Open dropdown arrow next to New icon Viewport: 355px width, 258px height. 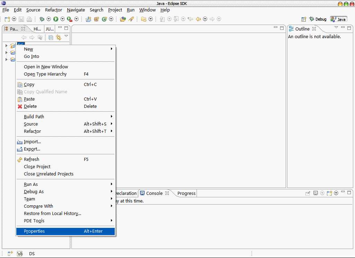click(x=14, y=19)
